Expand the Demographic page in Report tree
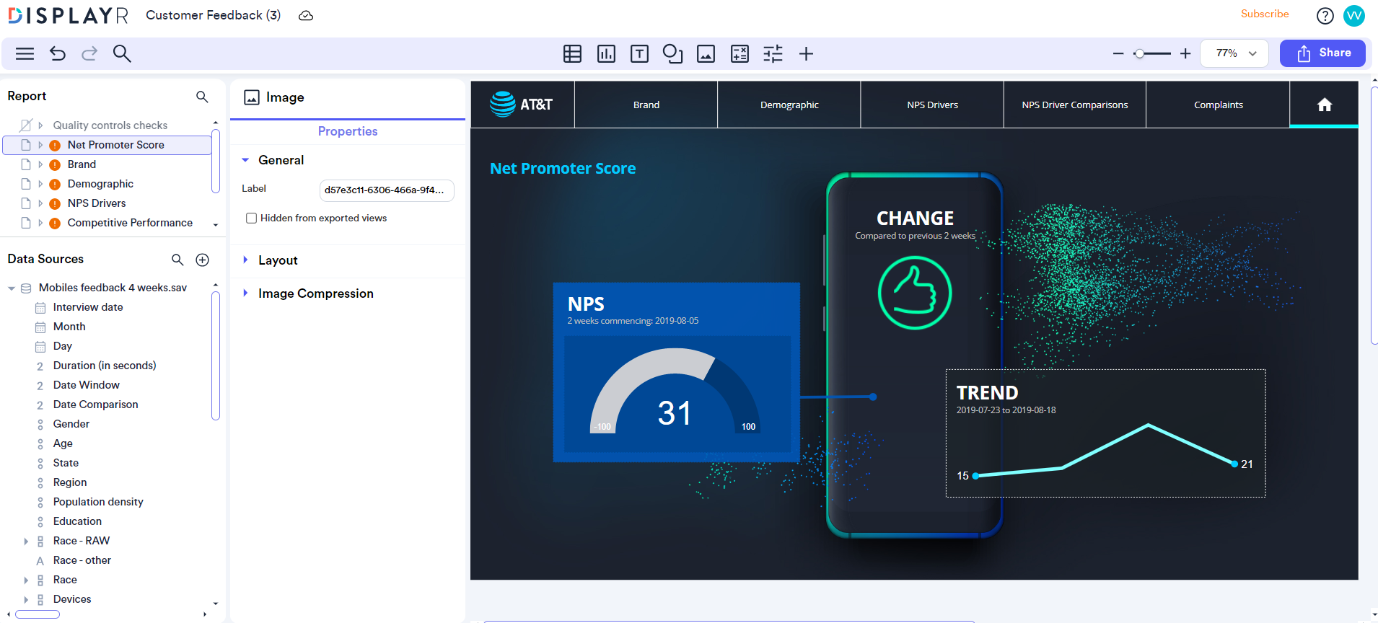The width and height of the screenshot is (1378, 623). pyautogui.click(x=40, y=184)
